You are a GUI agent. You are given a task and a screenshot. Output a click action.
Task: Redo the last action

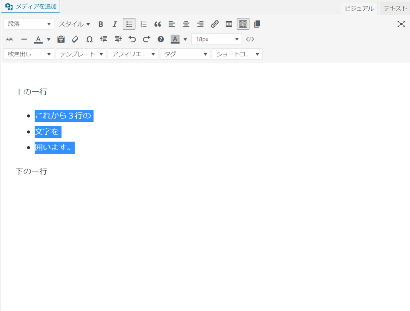(147, 39)
